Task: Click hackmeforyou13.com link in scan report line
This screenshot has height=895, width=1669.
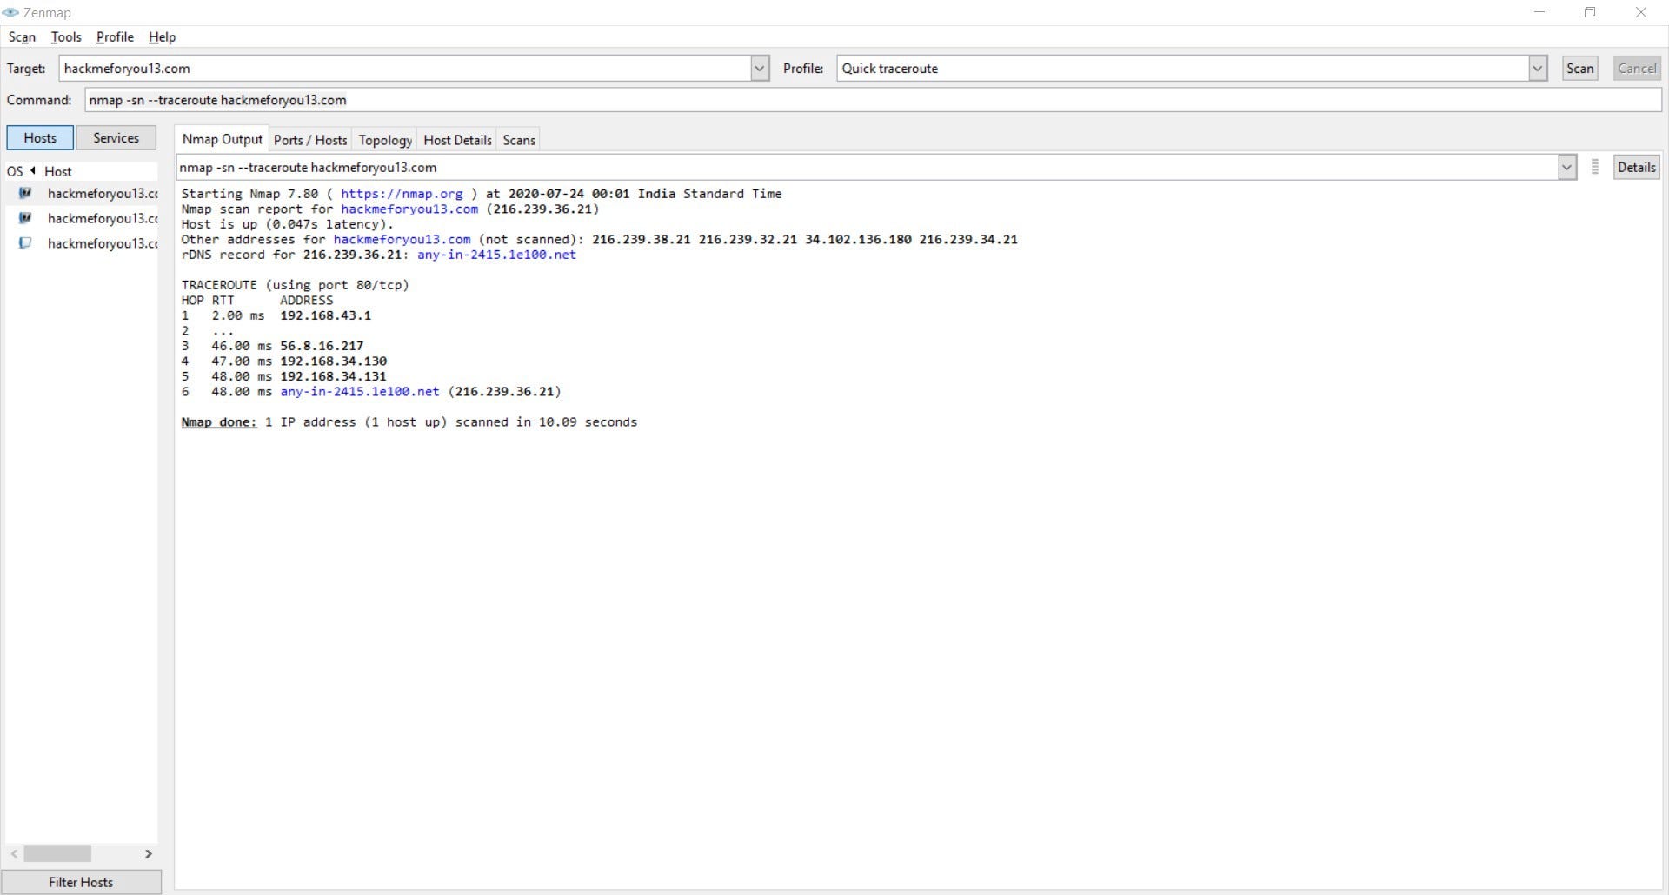Action: tap(409, 209)
